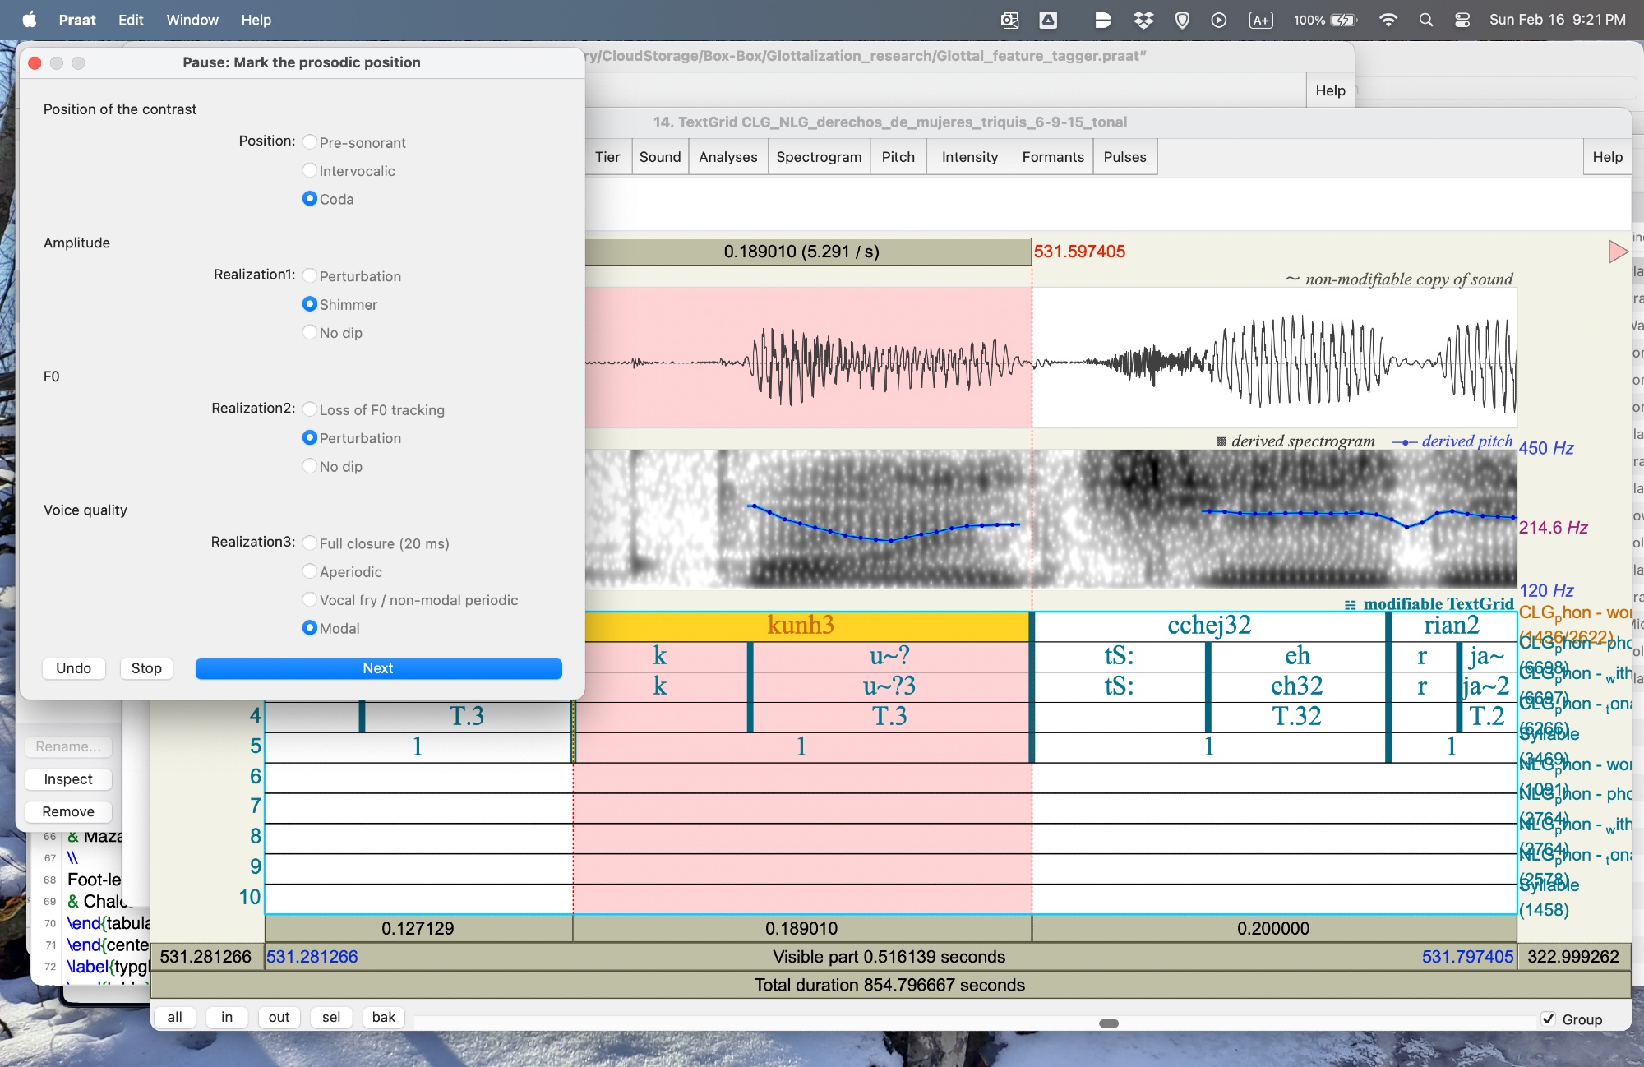Screen dimensions: 1644x1067
Task: Open the Formants menu
Action: coord(1052,157)
